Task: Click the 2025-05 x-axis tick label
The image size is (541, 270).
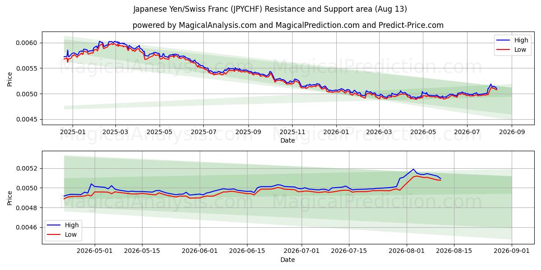Action: coord(160,132)
